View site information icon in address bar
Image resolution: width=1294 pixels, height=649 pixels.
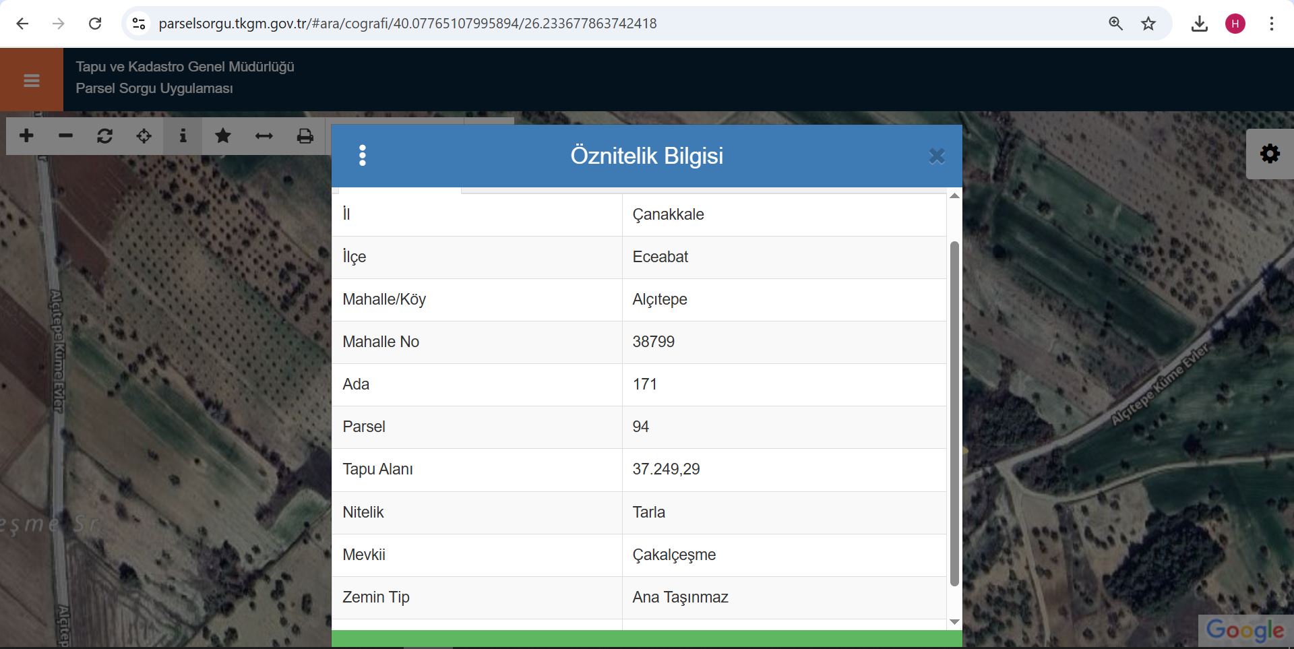coord(139,24)
